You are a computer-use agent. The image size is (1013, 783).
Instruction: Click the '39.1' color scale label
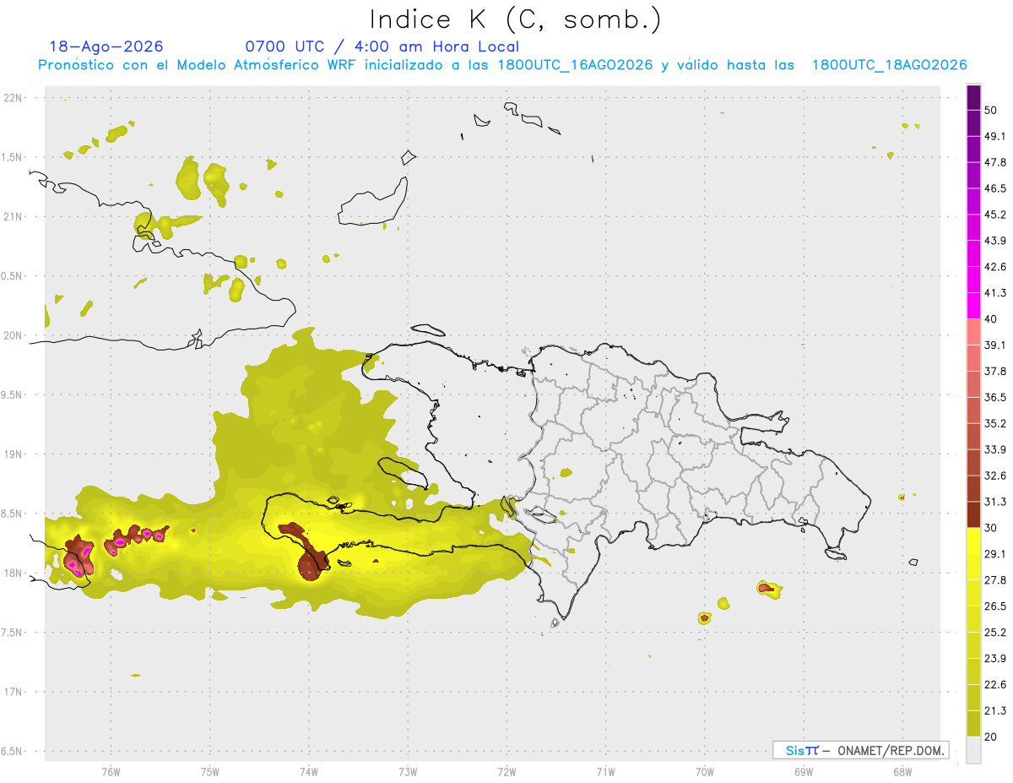pyautogui.click(x=995, y=345)
